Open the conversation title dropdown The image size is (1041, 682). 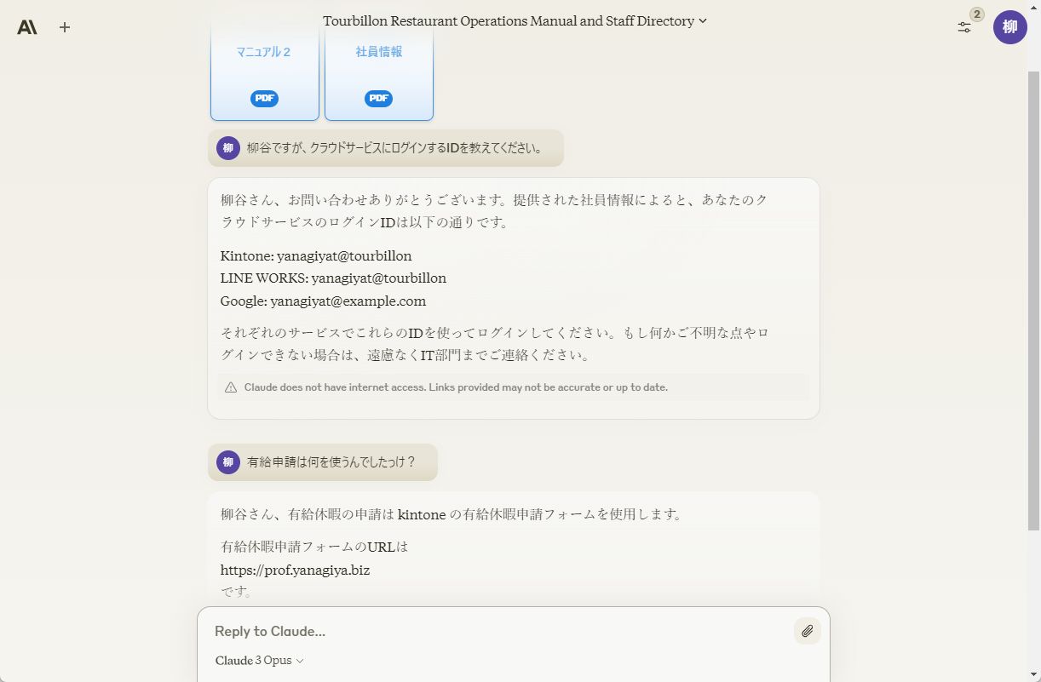[702, 20]
